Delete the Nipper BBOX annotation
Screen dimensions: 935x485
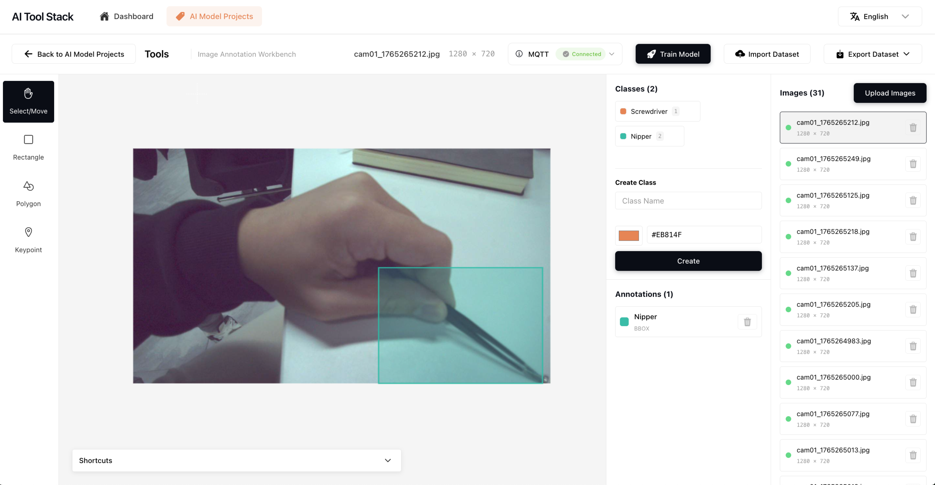coord(747,322)
